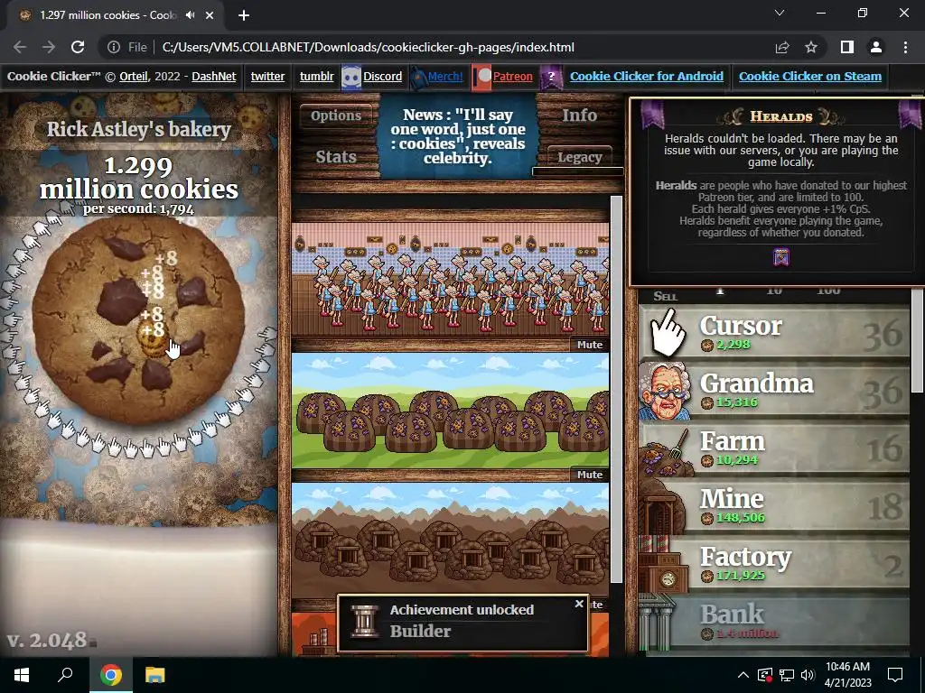Open twitter link
Screen dimensions: 925x693
pyautogui.click(x=267, y=77)
